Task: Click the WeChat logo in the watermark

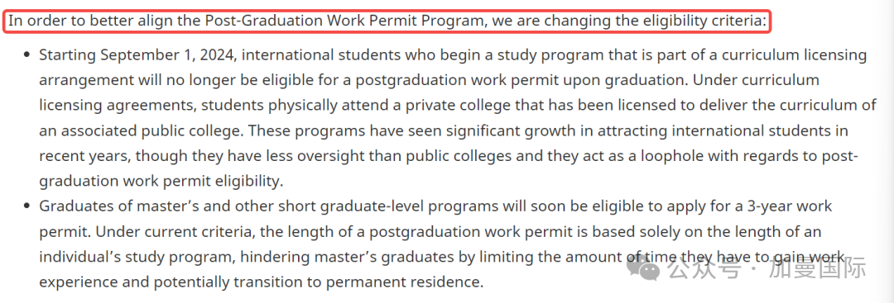Action: 645,267
